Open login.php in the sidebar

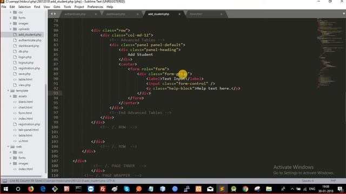[x=25, y=57]
